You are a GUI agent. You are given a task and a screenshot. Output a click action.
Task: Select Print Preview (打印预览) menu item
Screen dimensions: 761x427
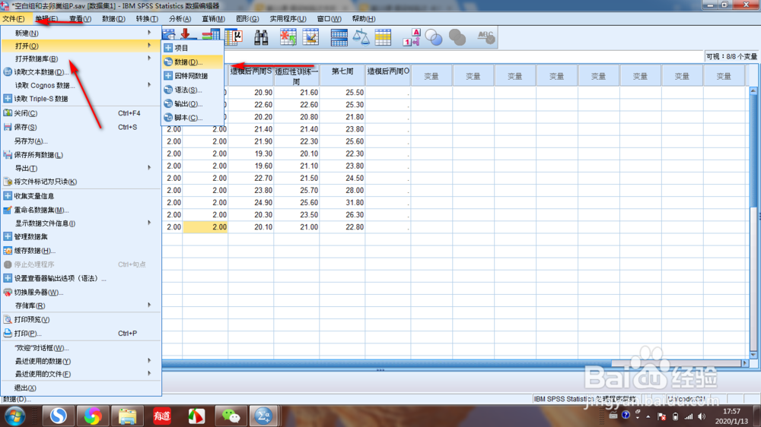[81, 319]
